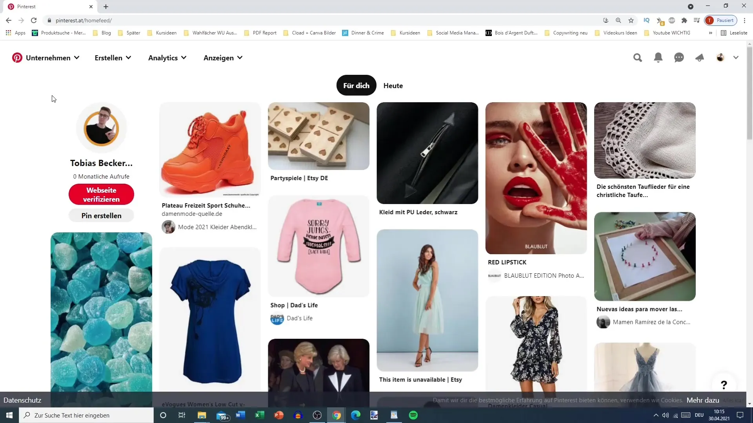Click the Pin erstellen button
The image size is (753, 423).
[x=101, y=216]
